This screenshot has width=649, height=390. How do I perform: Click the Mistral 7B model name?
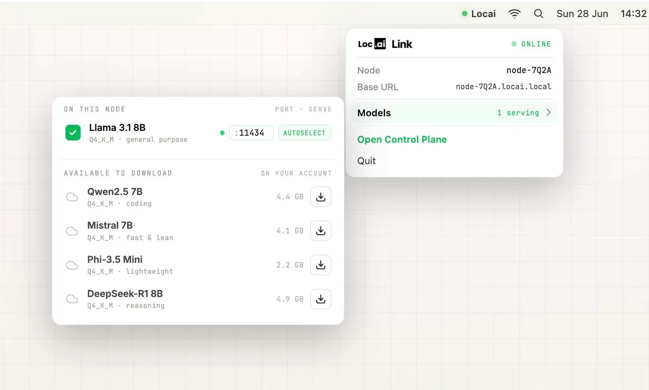click(x=110, y=225)
